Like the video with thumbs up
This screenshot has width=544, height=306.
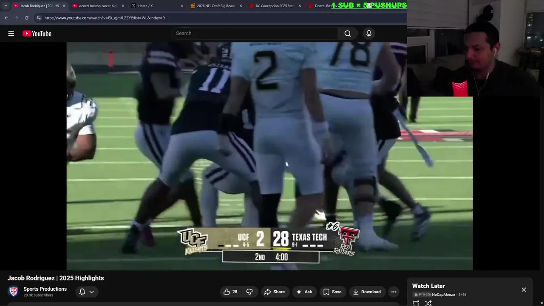(x=230, y=292)
